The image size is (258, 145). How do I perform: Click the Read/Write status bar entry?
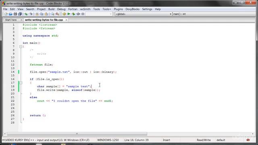204,140
